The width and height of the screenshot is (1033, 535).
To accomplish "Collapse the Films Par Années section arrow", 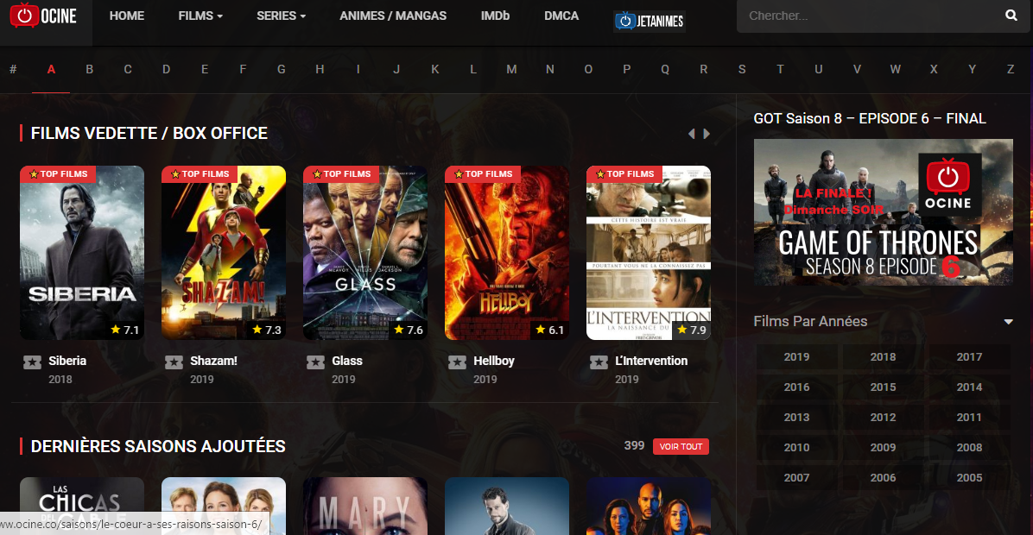I will [1008, 322].
